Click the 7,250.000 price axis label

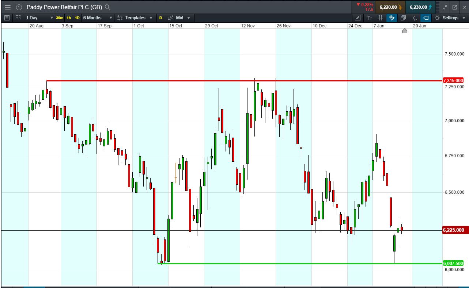coord(454,87)
